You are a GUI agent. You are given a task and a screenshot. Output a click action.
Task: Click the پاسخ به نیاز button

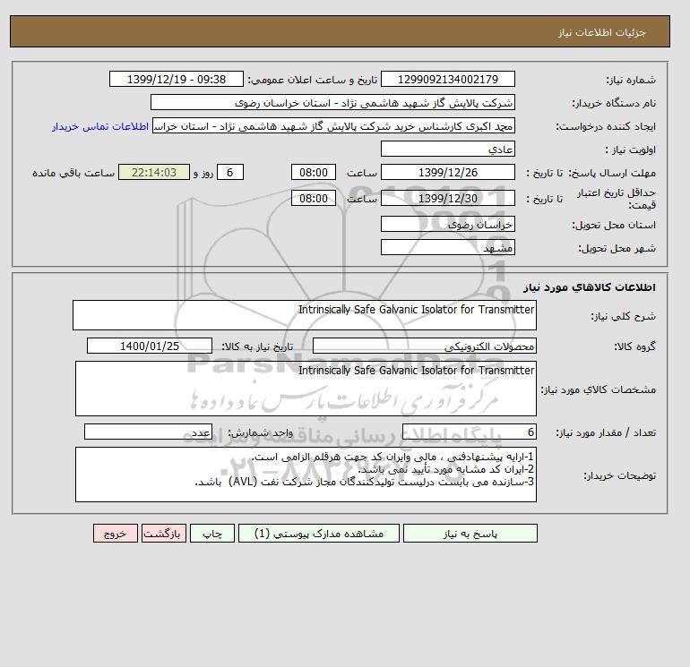(x=470, y=534)
